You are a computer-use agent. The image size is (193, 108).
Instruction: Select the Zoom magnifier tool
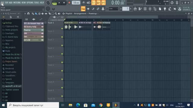pos(56,13)
